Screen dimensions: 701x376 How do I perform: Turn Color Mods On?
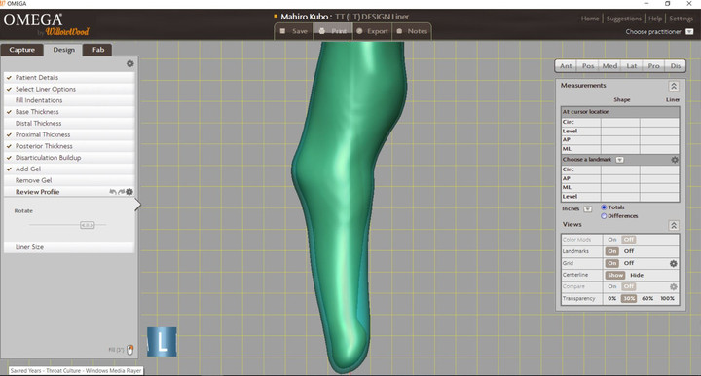click(x=612, y=240)
